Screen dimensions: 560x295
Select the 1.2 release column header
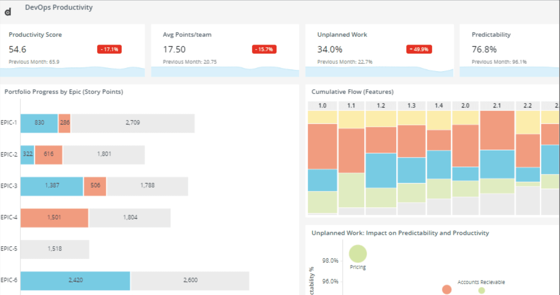381,105
